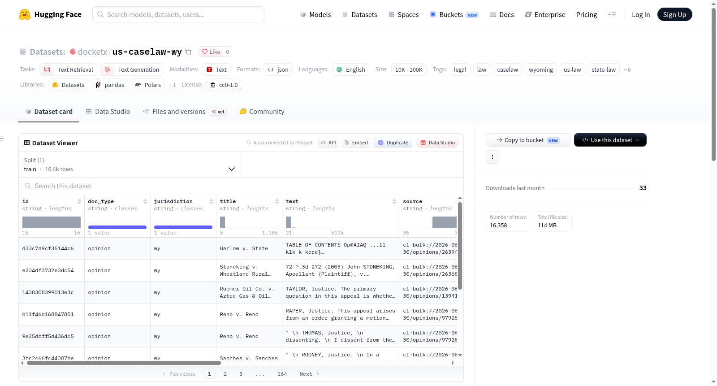
Task: Select the wyoming tag
Action: [x=541, y=69]
